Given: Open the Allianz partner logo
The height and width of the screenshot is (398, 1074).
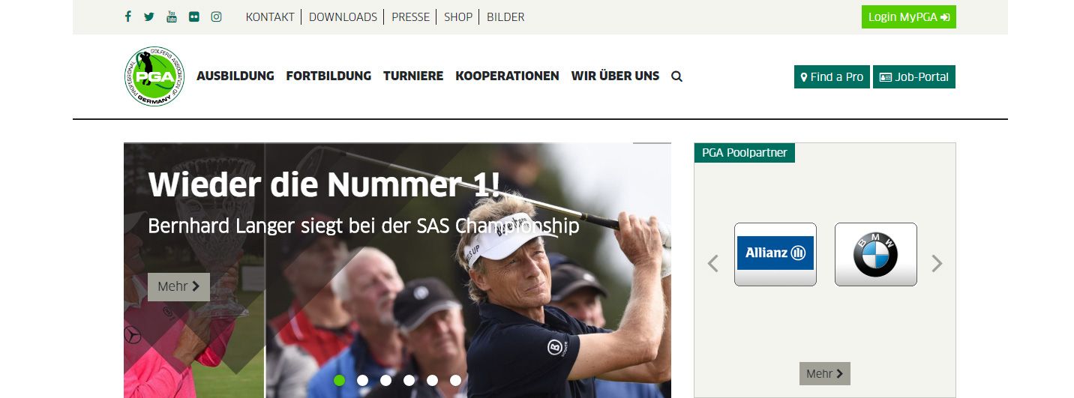Looking at the screenshot, I should [x=775, y=254].
